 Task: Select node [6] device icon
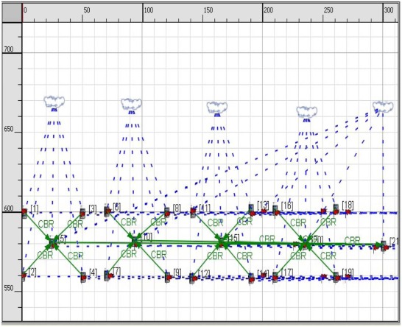(x=107, y=211)
